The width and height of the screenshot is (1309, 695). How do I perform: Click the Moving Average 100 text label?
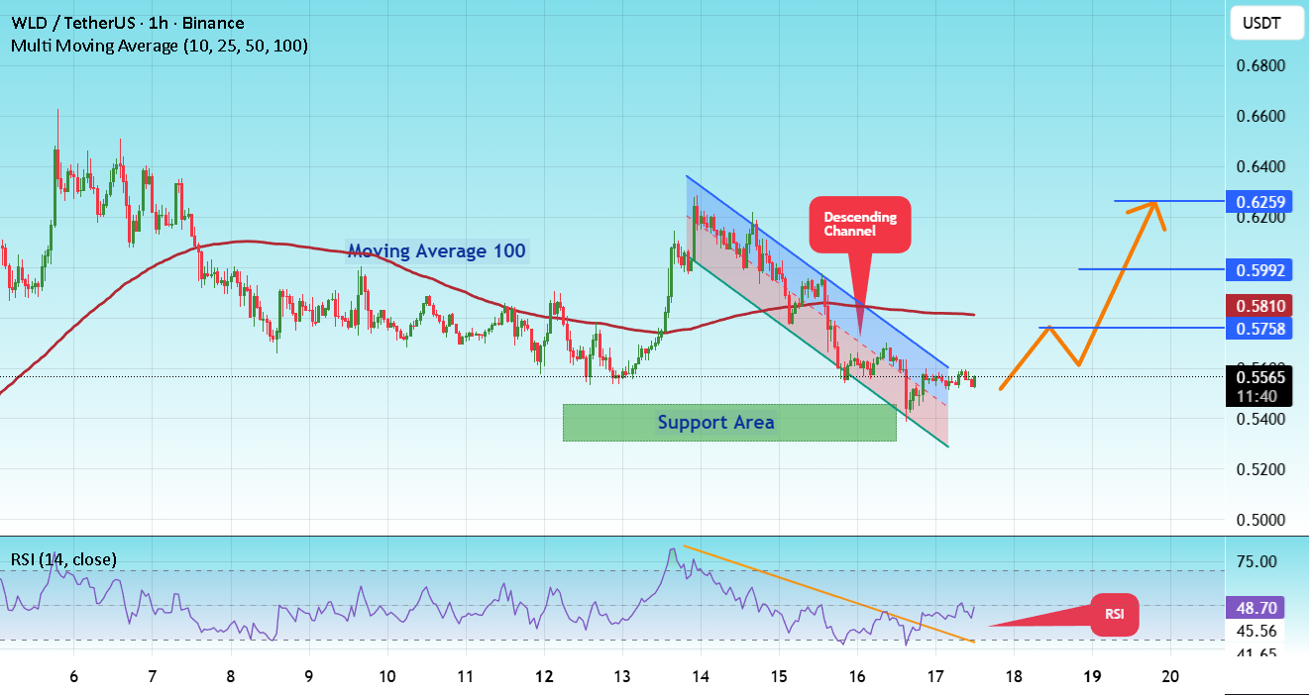coord(436,251)
